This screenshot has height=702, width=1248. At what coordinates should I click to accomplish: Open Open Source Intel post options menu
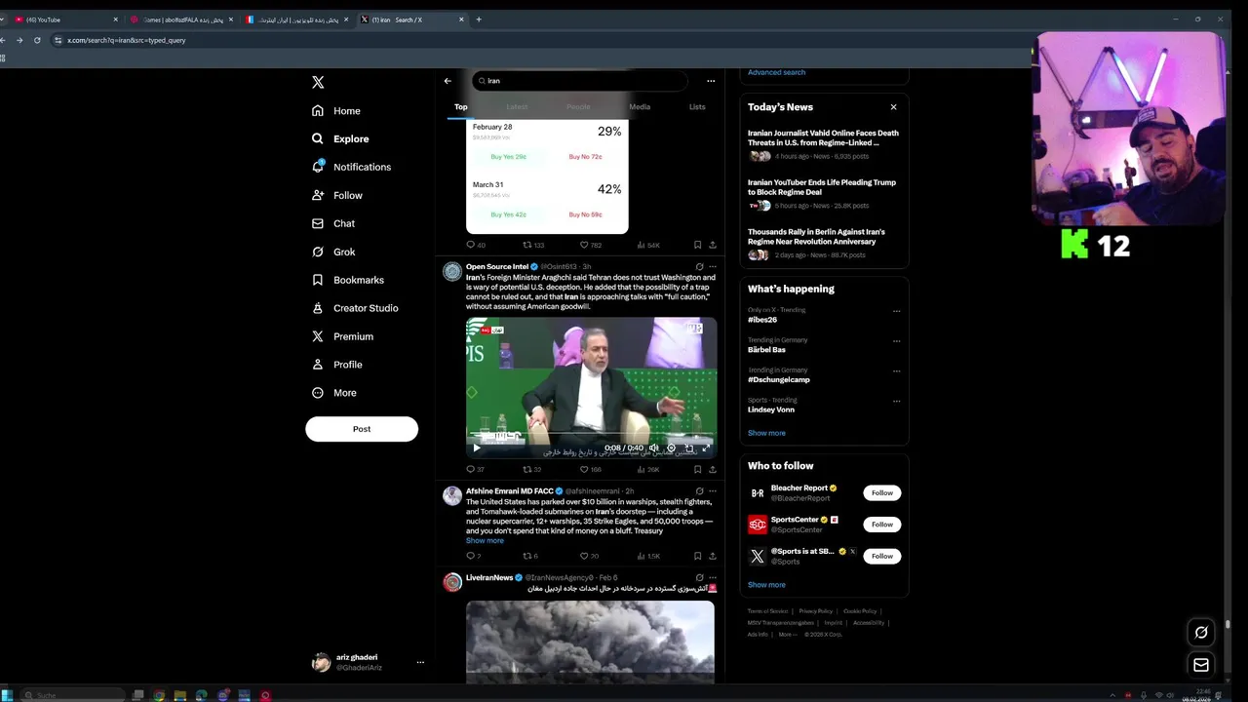pyautogui.click(x=713, y=267)
